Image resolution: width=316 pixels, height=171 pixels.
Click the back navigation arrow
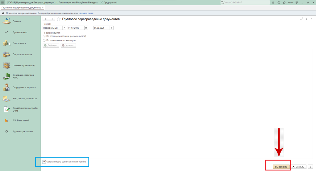tap(46, 19)
